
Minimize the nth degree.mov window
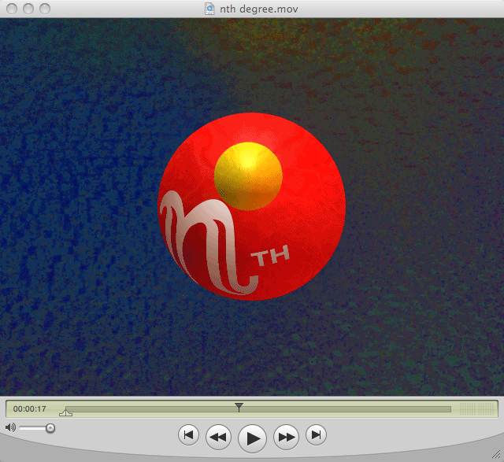[28, 9]
